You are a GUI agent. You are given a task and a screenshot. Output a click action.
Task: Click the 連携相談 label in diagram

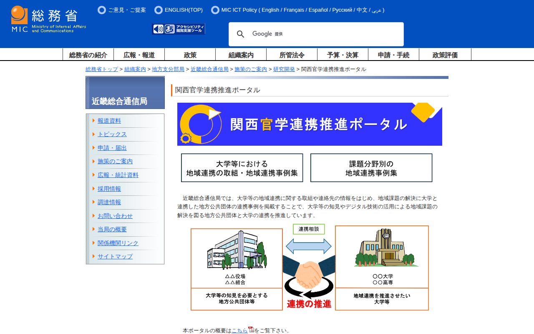click(x=309, y=229)
